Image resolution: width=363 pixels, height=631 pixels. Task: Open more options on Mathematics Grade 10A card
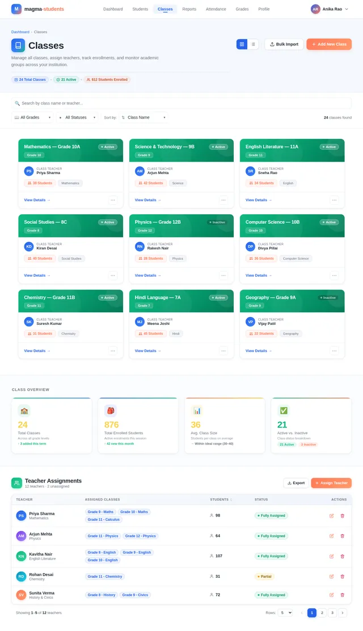pyautogui.click(x=113, y=200)
